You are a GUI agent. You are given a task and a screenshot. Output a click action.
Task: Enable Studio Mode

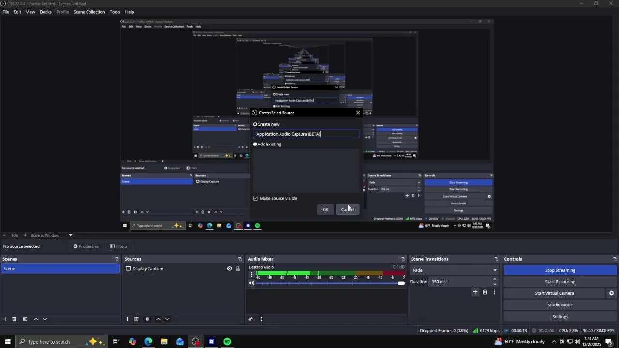point(560,305)
